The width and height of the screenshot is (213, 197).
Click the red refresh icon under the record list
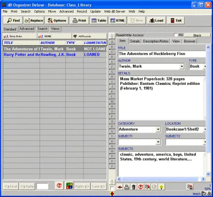(59, 186)
